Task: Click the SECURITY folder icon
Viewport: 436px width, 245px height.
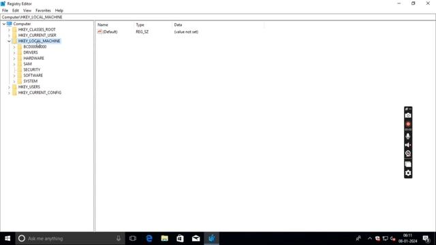Action: 20,69
